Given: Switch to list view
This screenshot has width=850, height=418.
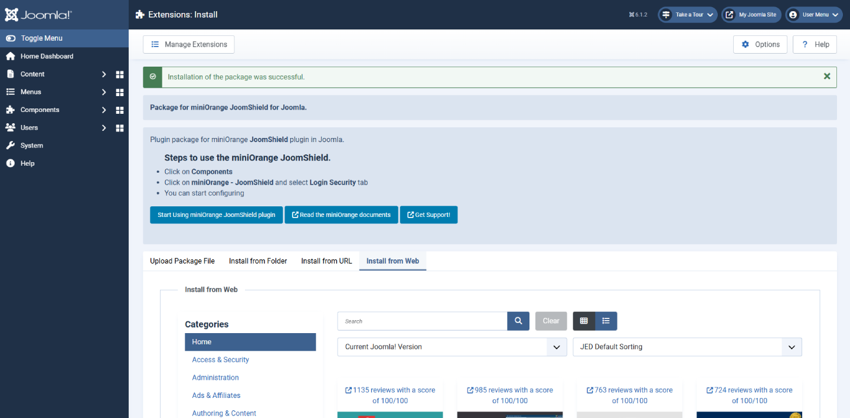Looking at the screenshot, I should [606, 321].
